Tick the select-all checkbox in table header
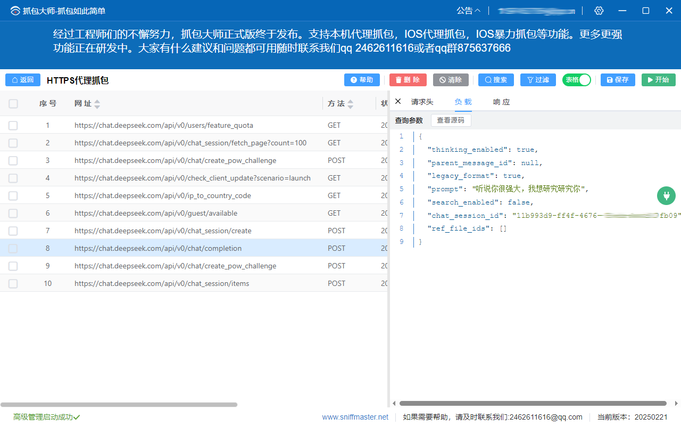Screen dimensions: 681x426 pos(13,104)
